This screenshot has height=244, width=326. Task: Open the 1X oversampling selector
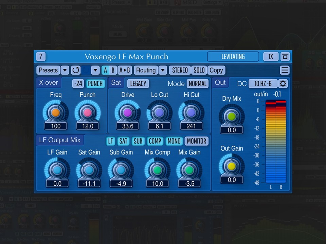[271, 57]
